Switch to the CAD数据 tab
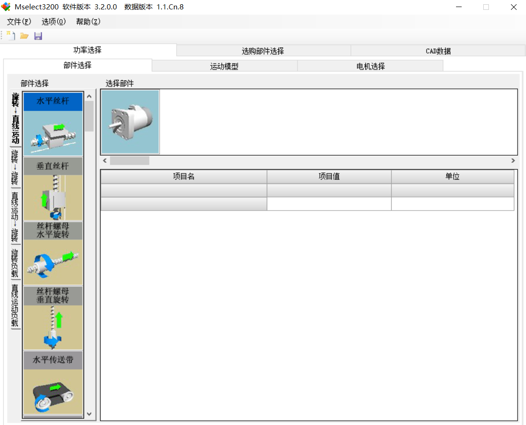This screenshot has height=425, width=526. tap(438, 51)
